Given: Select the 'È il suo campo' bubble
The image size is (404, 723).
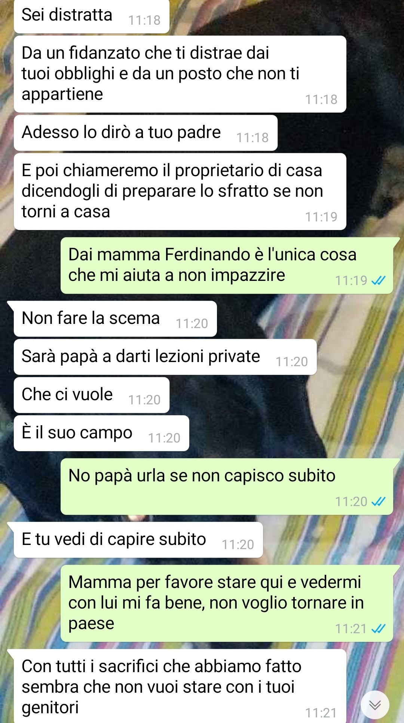Looking at the screenshot, I should tap(101, 433).
